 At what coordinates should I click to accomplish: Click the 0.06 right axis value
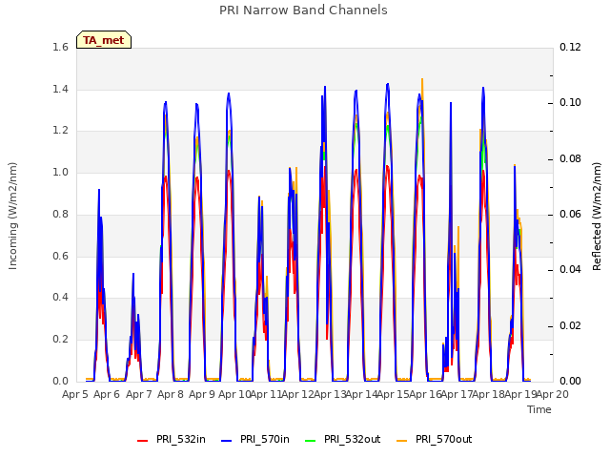570,215
